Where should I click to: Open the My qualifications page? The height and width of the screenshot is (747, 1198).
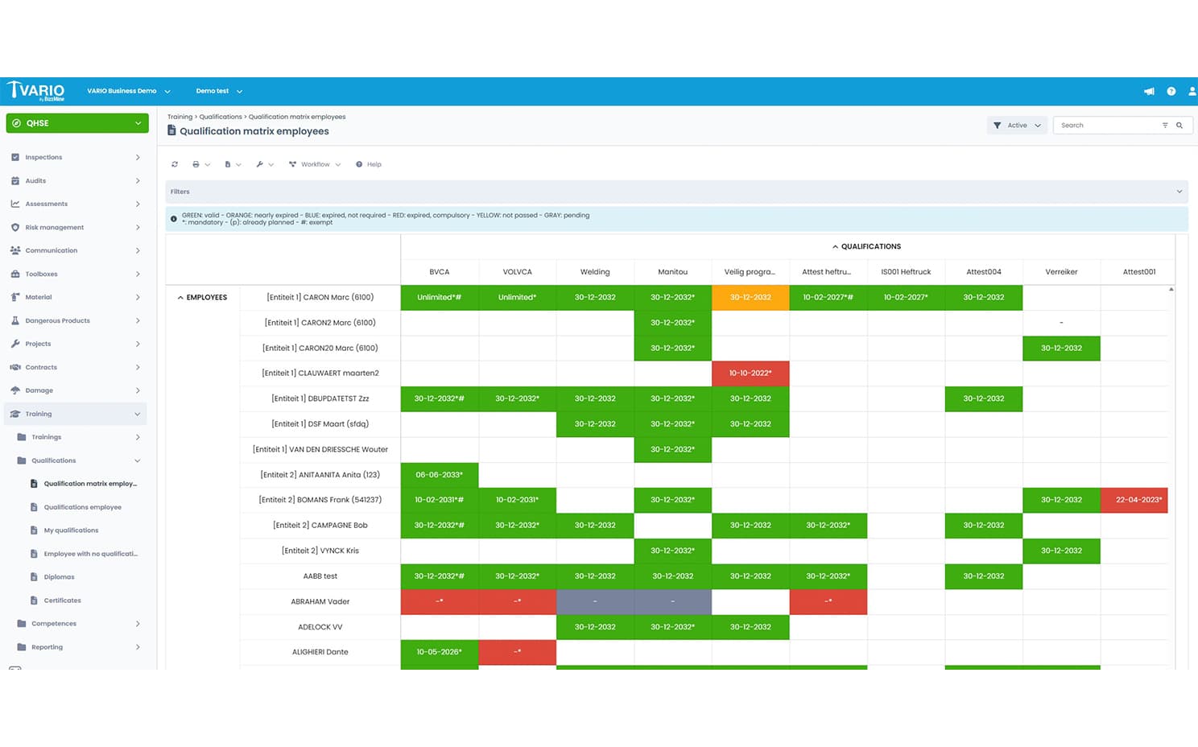point(71,530)
